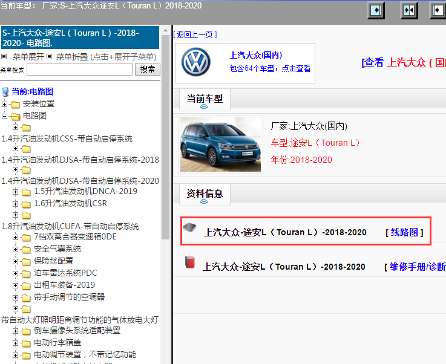Collapse the 电路图 tree node
The width and height of the screenshot is (446, 364).
(4, 116)
